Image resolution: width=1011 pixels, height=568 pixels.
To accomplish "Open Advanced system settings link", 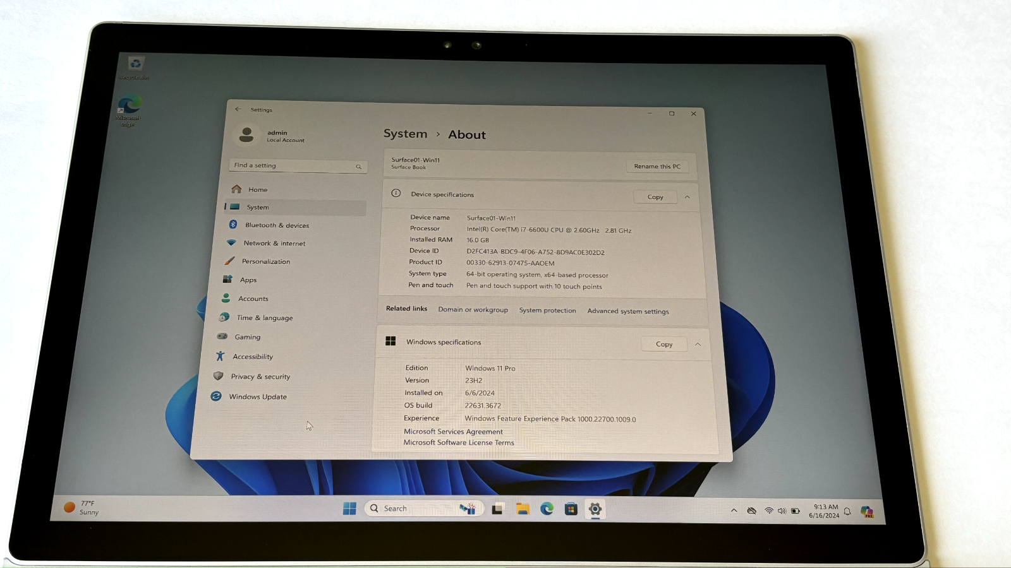I will click(627, 311).
